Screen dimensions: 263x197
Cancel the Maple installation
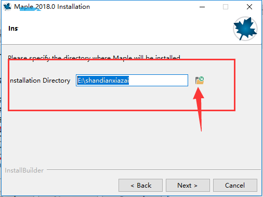point(235,186)
